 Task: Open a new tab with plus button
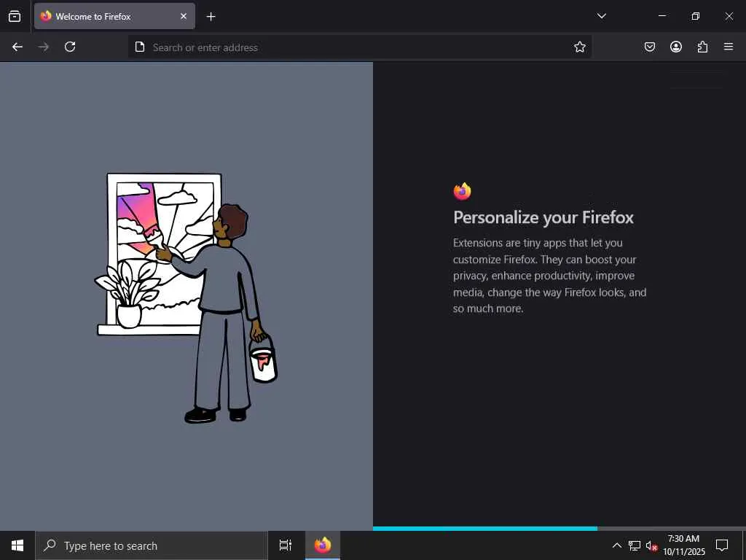coord(211,17)
